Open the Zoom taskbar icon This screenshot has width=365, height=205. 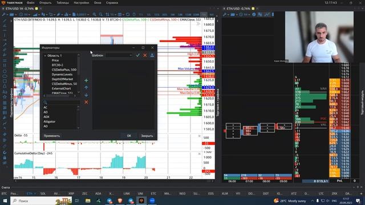(x=152, y=200)
